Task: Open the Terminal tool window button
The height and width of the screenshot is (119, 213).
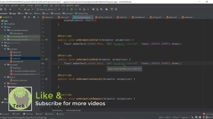Action: click(x=28, y=114)
